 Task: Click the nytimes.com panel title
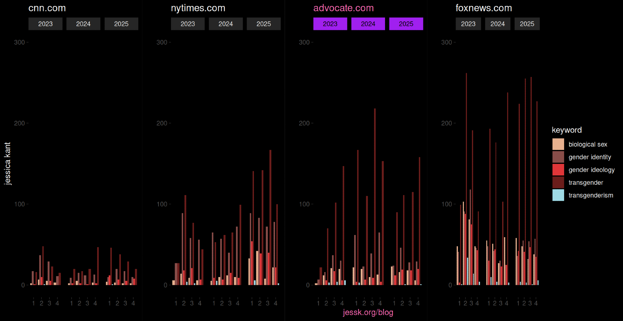[x=198, y=8]
